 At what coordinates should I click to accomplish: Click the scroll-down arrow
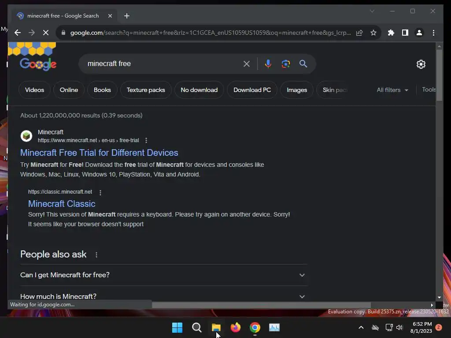point(439,298)
